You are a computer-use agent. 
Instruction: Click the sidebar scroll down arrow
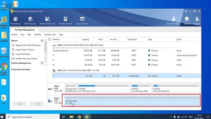45,65
